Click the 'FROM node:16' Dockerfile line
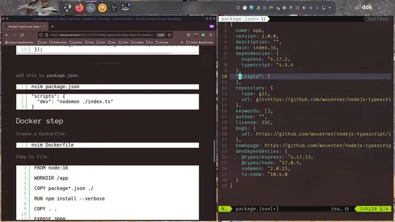The width and height of the screenshot is (395, 222). point(51,168)
